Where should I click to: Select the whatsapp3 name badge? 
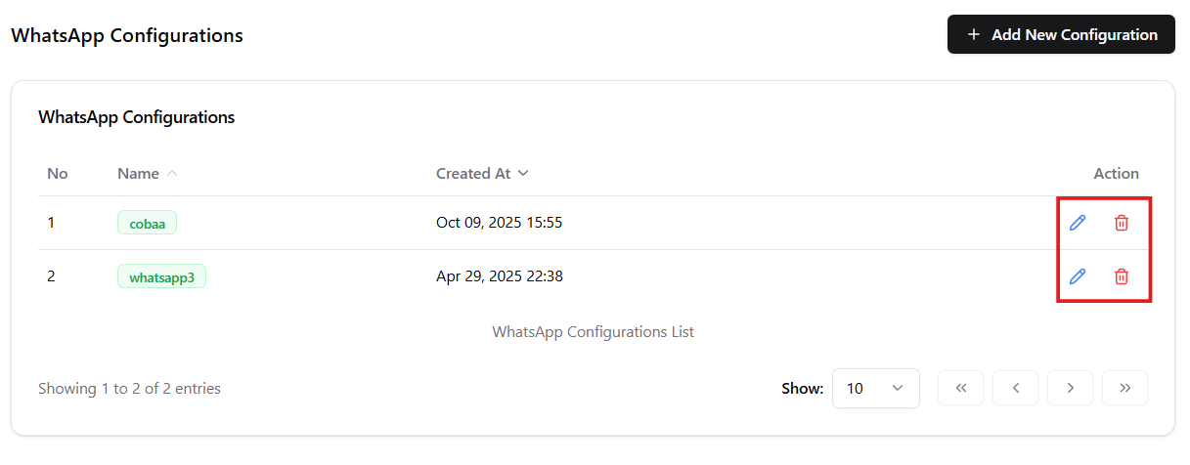click(161, 276)
